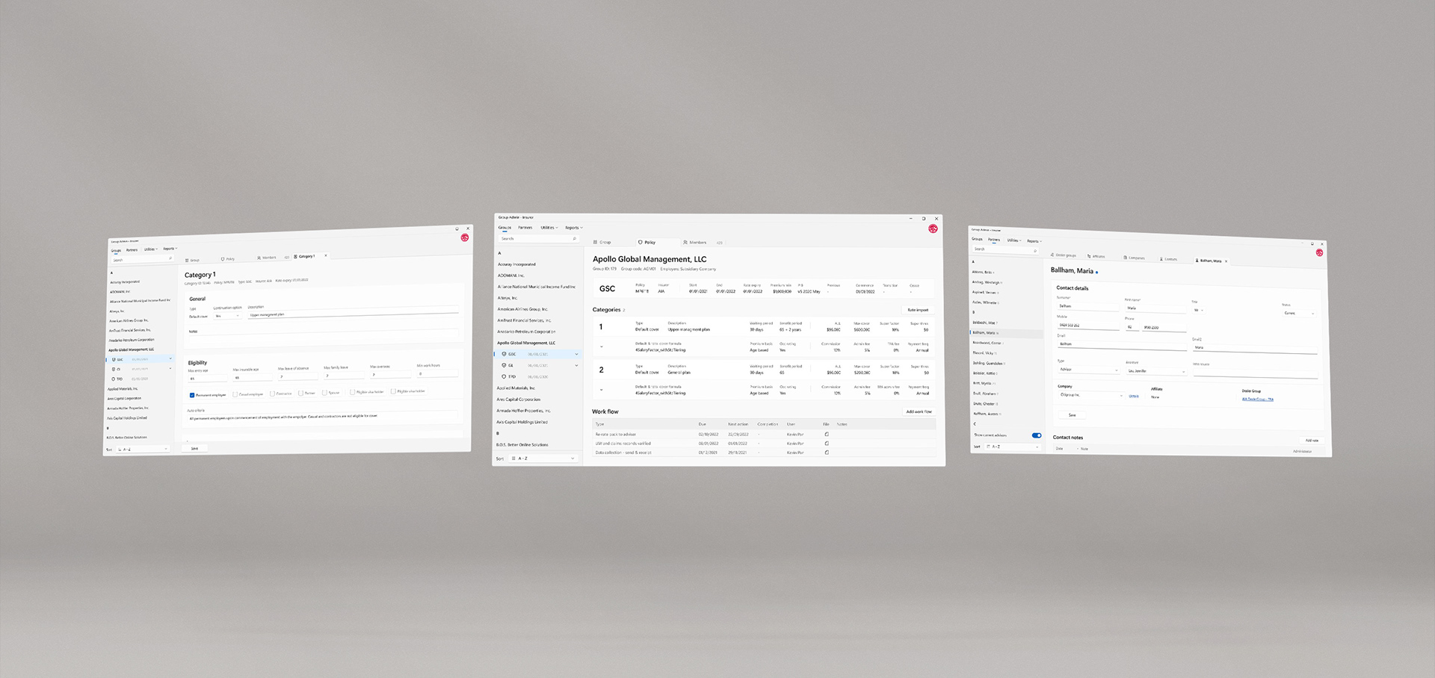Screen dimensions: 1435x678
Task: Click Search field in center window
Action: tap(538, 239)
